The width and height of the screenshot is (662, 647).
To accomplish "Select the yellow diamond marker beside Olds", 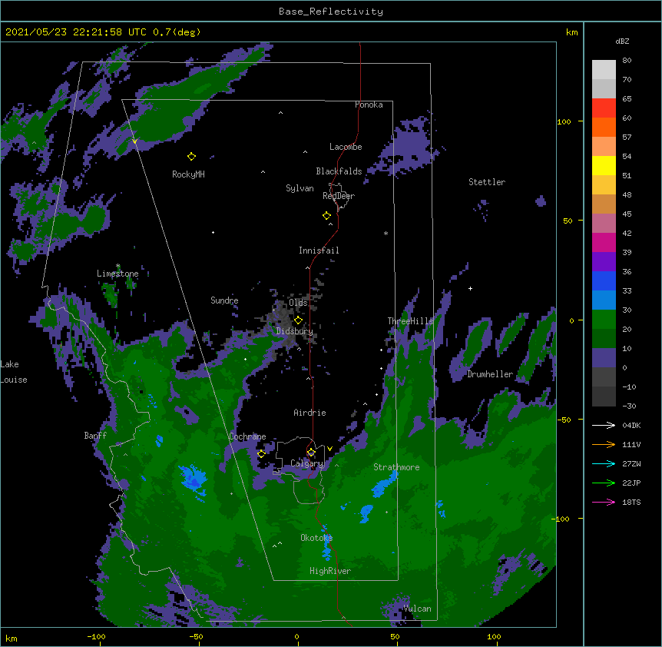I will (x=298, y=320).
